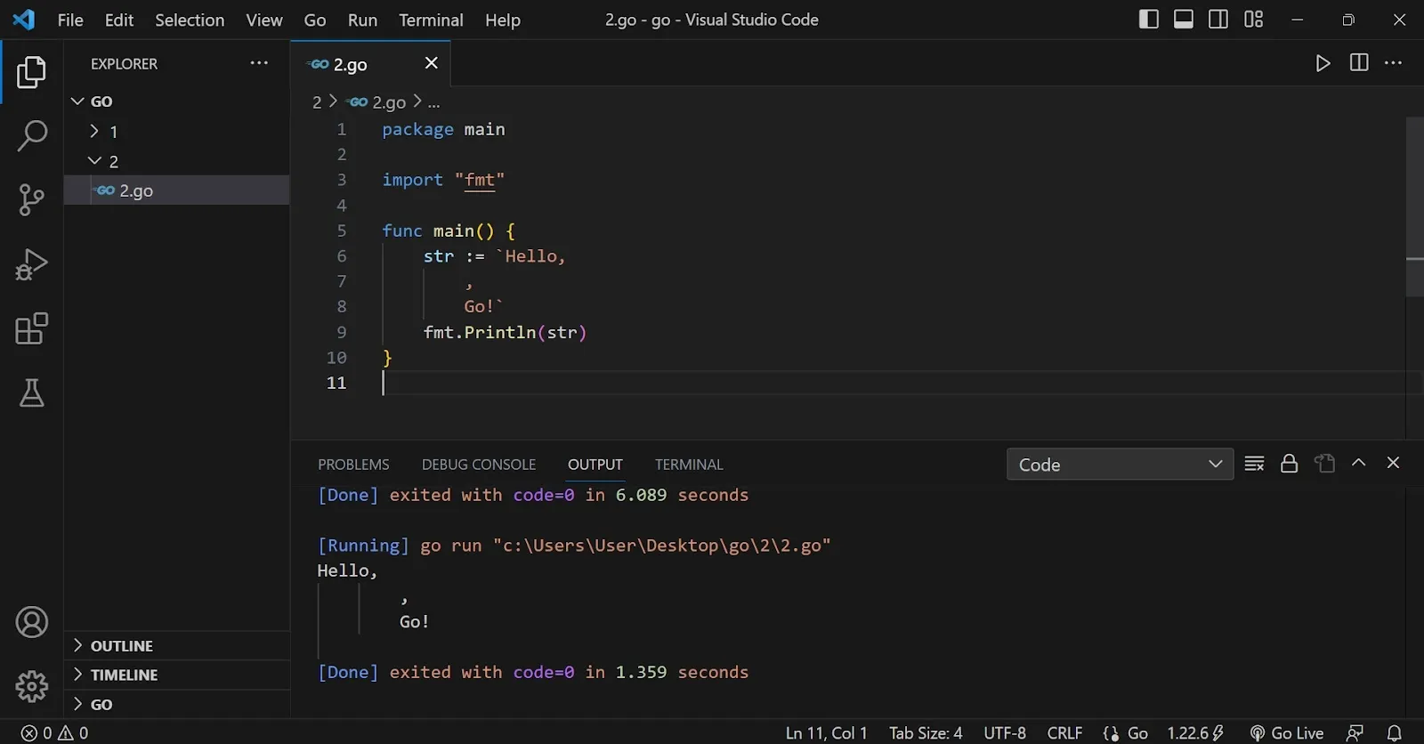Image resolution: width=1424 pixels, height=744 pixels.
Task: Click the editor vertical scrollbar
Action: pyautogui.click(x=1414, y=206)
